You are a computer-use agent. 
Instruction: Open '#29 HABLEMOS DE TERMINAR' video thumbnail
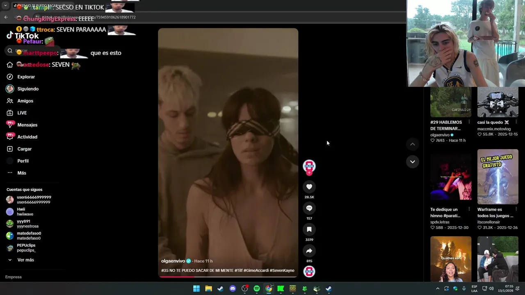pyautogui.click(x=451, y=102)
